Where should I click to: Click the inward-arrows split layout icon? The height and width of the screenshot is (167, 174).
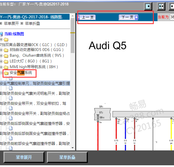click(161, 6)
